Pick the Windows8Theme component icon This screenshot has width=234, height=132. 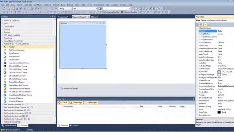[x=5, y=102]
